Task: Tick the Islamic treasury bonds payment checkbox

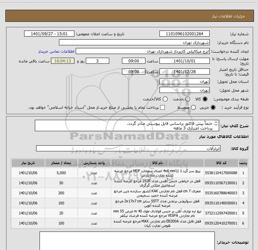Action: [x=163, y=107]
